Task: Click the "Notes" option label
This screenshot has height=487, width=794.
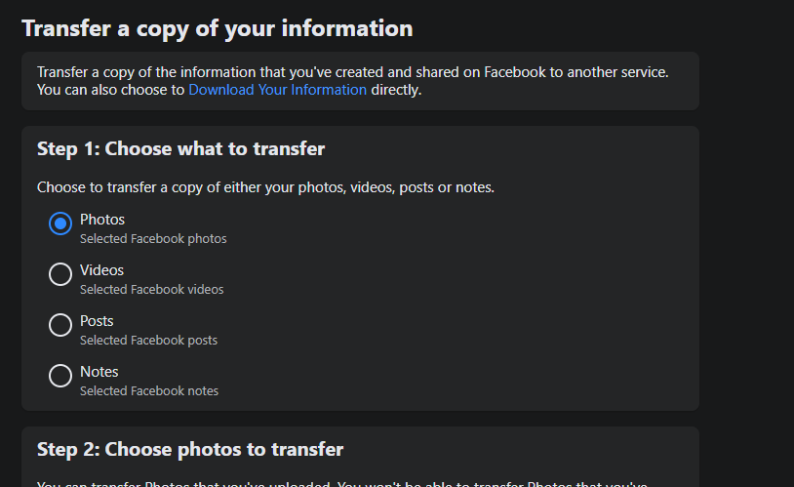Action: pos(99,372)
